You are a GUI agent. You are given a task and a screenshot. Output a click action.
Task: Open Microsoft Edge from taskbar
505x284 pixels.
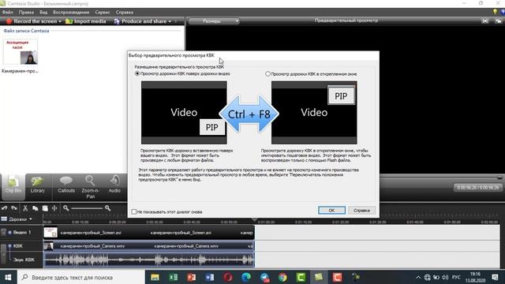coord(246,277)
